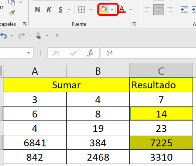Center align the cell text
The height and width of the screenshot is (166, 196).
click(159, 10)
